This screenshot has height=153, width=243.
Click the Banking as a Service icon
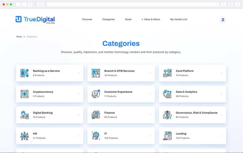24,73
